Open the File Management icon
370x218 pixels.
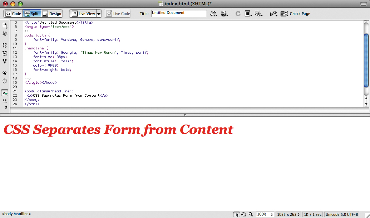pyautogui.click(x=214, y=14)
